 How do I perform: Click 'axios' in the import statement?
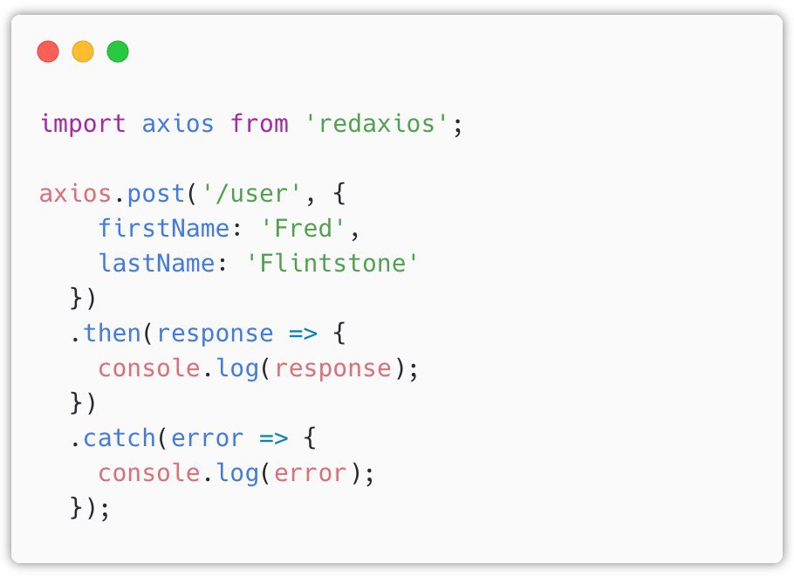click(x=178, y=123)
